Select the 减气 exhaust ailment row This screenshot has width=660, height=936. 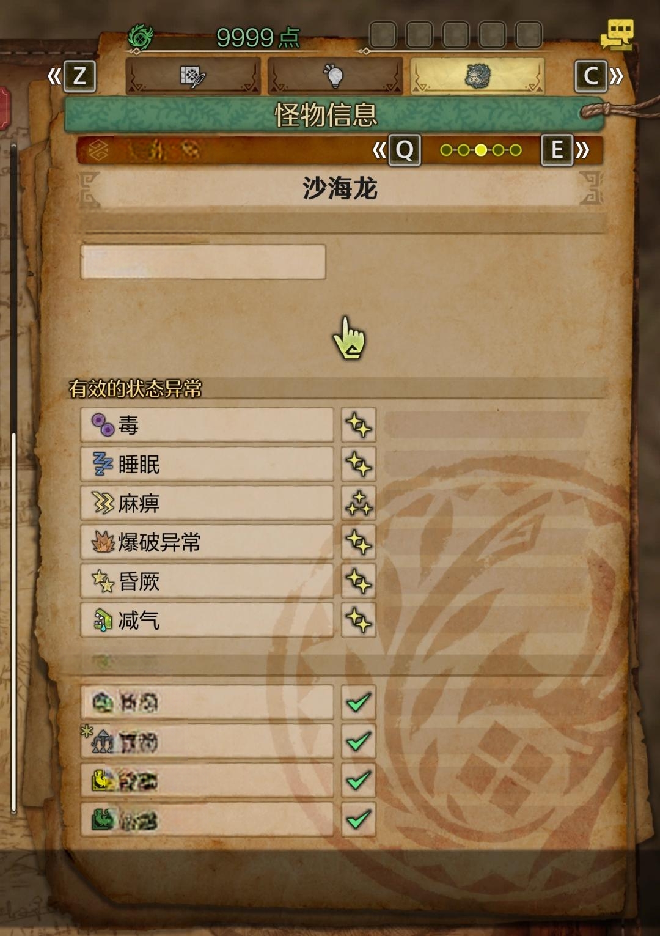point(207,621)
